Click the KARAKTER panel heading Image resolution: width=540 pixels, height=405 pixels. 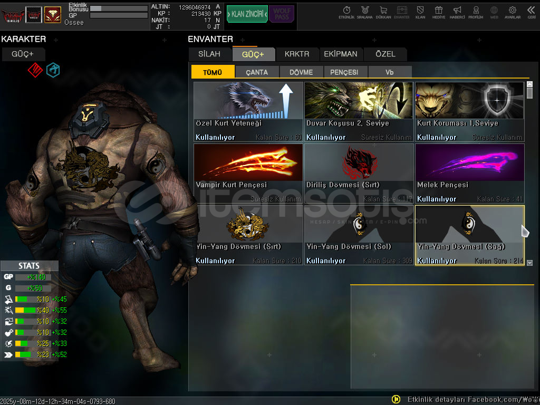23,39
